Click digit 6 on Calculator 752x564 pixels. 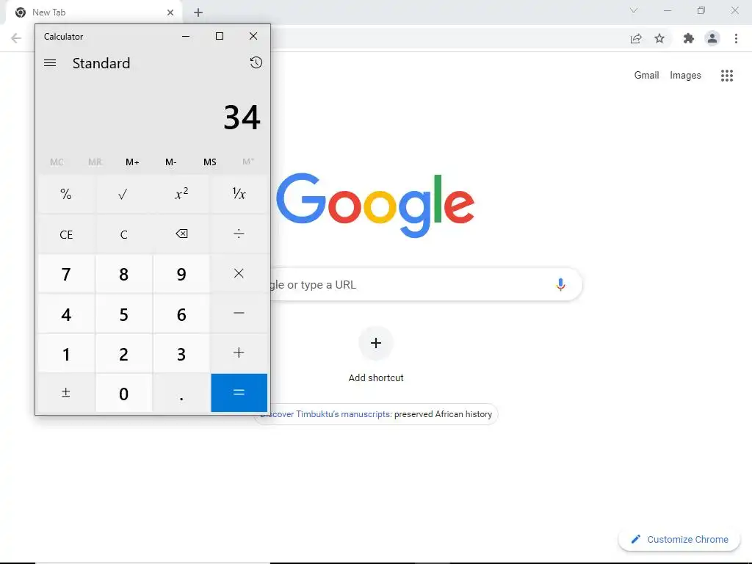click(181, 313)
